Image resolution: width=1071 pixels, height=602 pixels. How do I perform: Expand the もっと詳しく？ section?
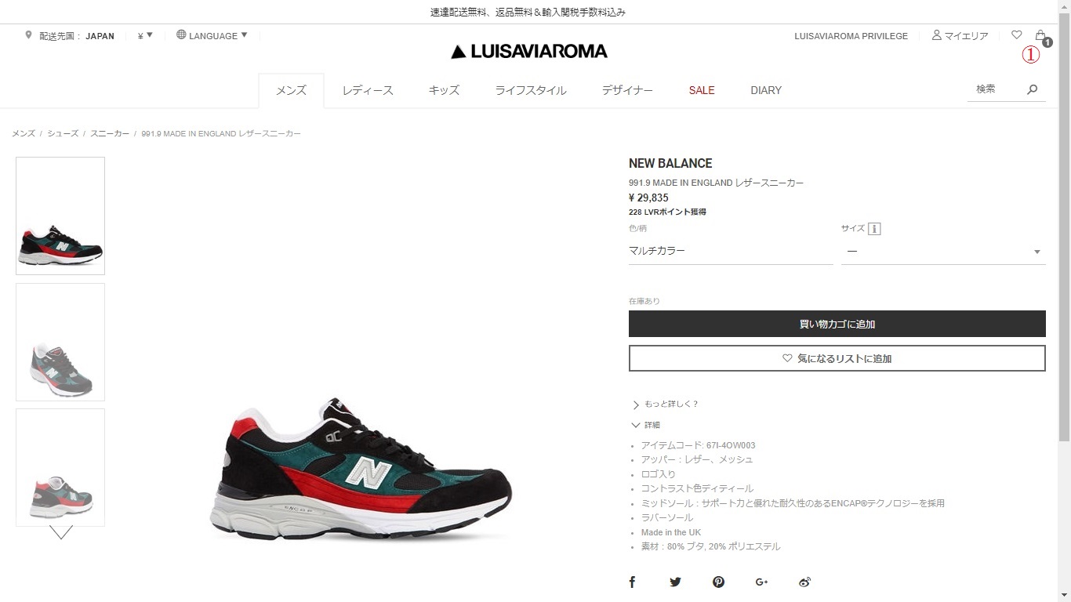tap(665, 404)
